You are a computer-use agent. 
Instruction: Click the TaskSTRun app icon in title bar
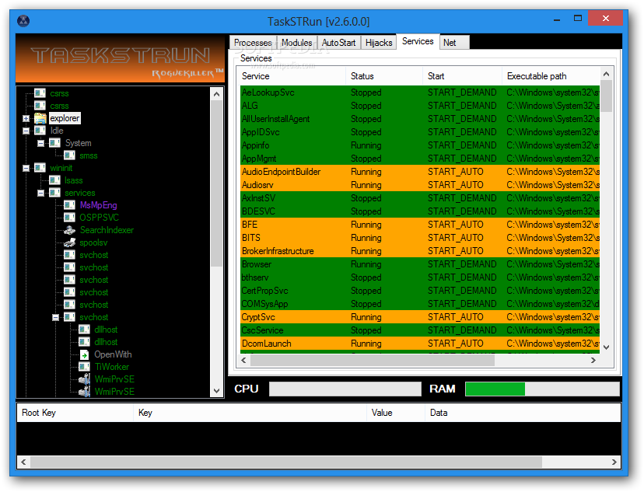pos(23,21)
